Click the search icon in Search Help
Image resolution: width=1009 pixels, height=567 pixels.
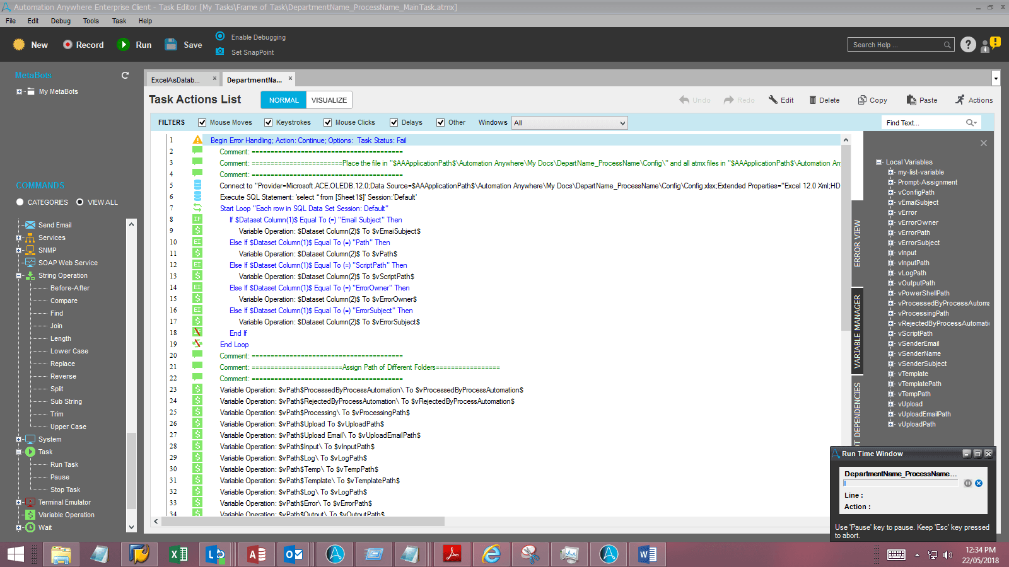947,45
